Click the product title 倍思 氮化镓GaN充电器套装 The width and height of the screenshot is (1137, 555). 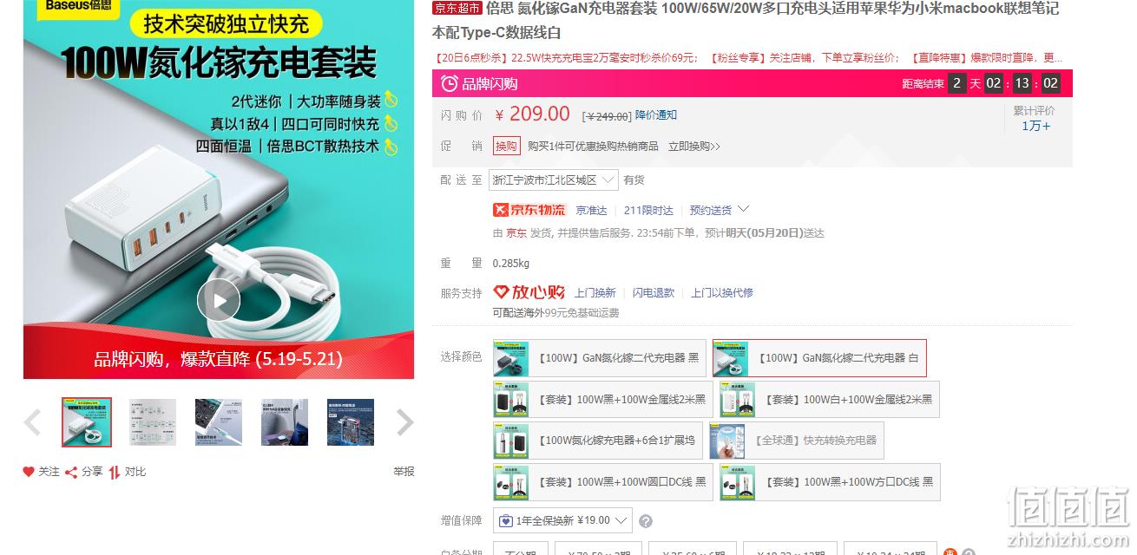(x=571, y=9)
